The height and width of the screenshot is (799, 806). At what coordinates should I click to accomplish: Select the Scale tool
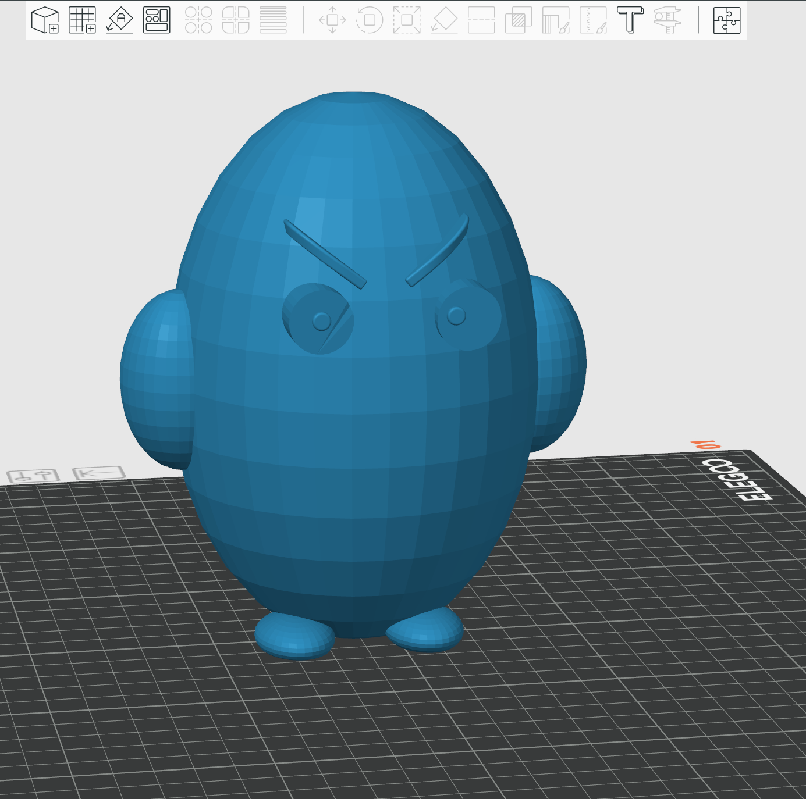point(407,20)
